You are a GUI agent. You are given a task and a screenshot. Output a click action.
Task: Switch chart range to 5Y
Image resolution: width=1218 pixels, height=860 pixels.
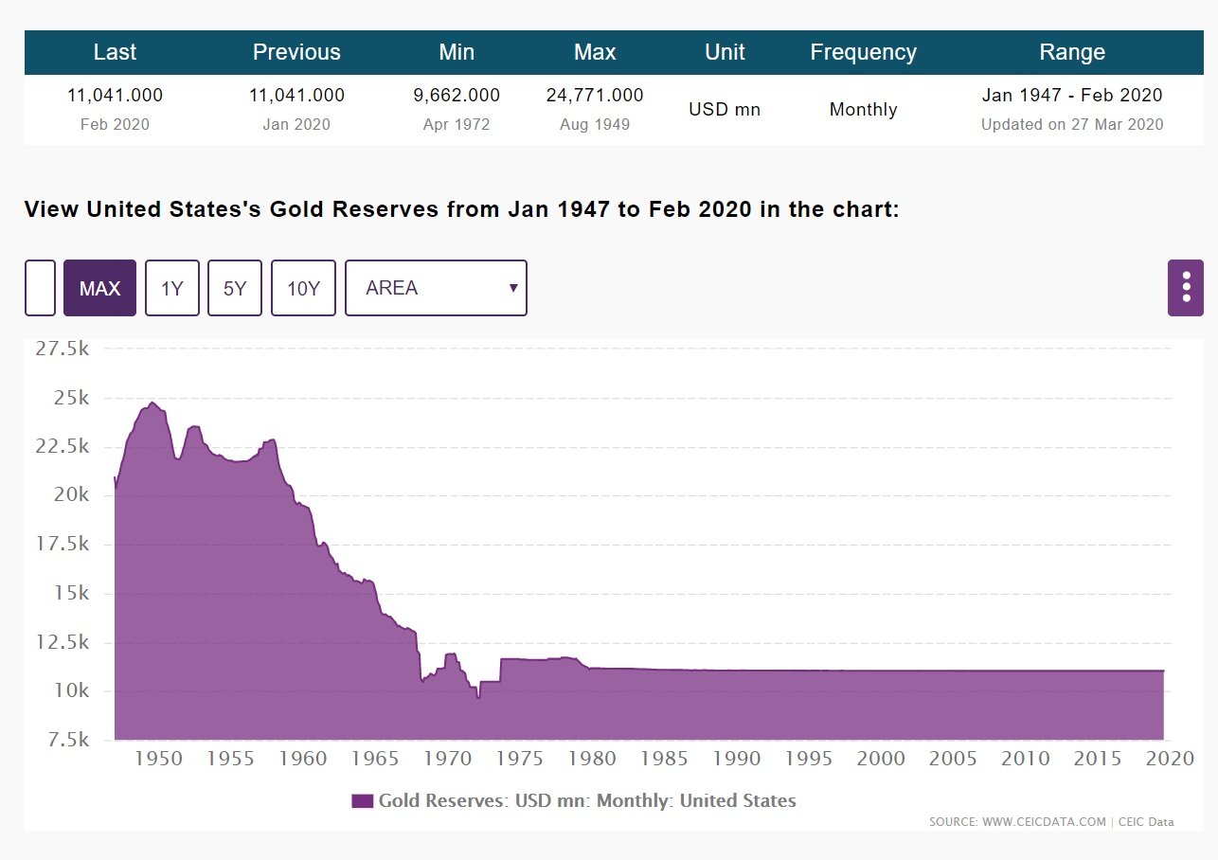click(235, 288)
